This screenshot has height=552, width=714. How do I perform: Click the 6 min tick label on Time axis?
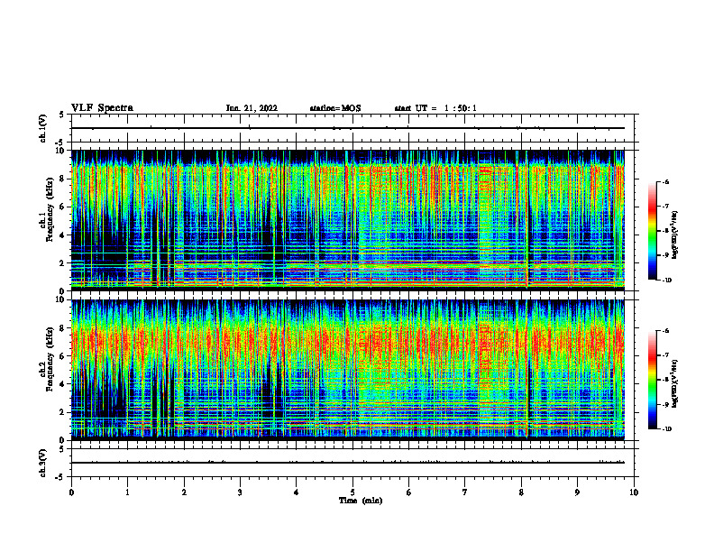click(409, 492)
